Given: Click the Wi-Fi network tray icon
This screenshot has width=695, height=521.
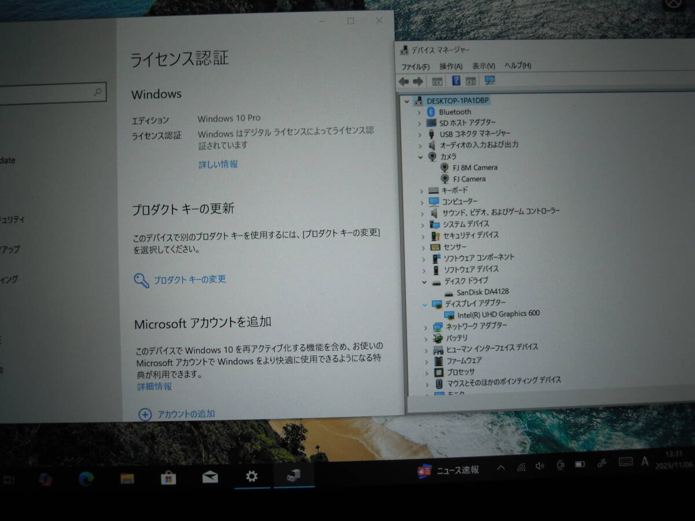Looking at the screenshot, I should point(521,467).
